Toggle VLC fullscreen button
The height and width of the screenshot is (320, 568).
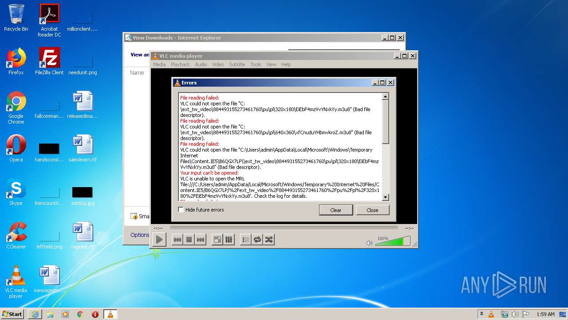click(217, 240)
